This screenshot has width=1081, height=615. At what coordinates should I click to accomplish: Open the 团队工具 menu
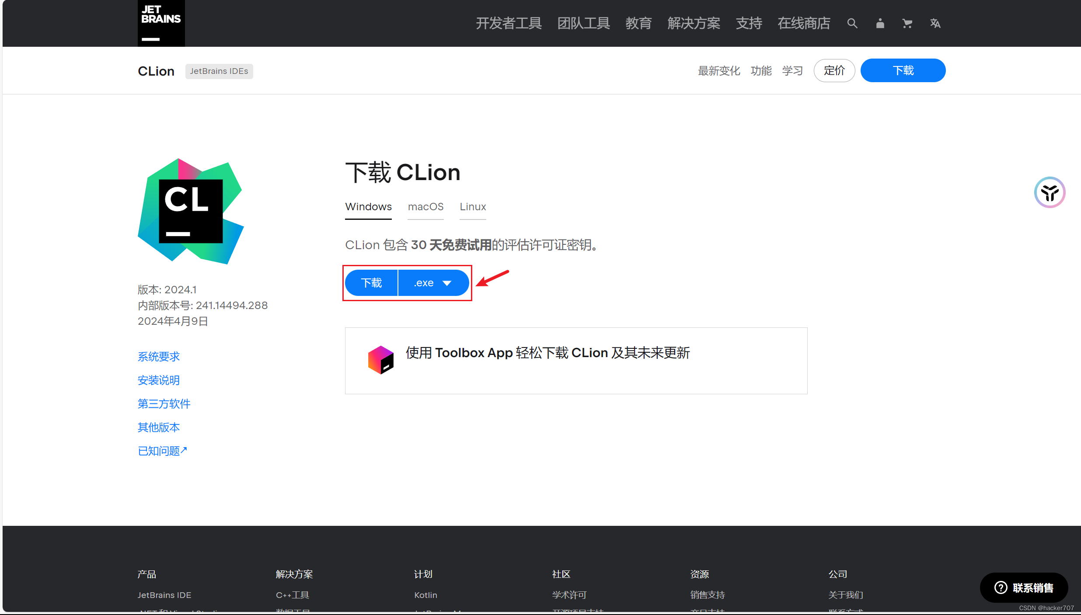[x=583, y=23]
